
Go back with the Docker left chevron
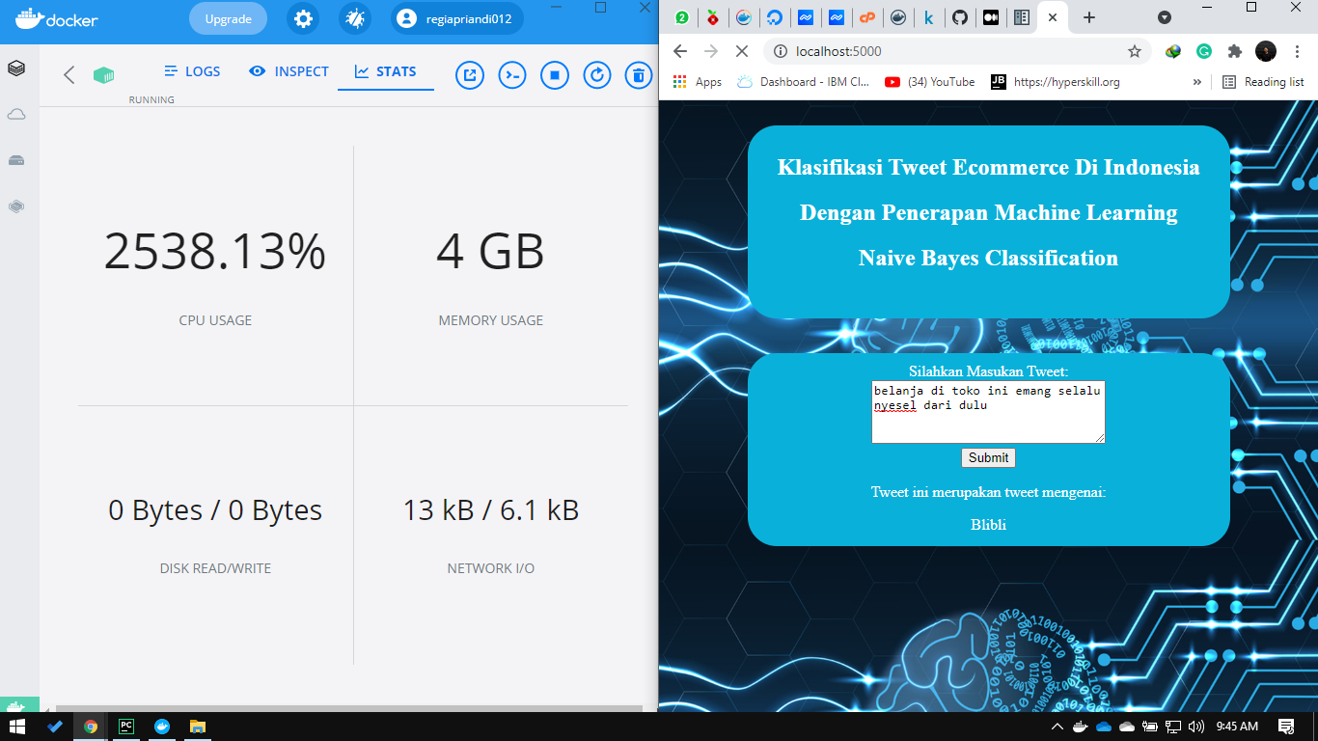69,74
